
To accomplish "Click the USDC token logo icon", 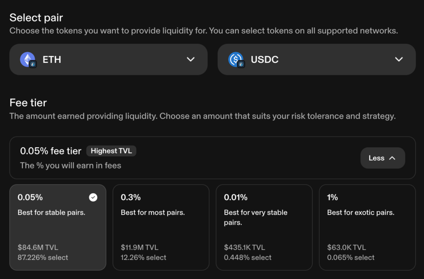I will 235,59.
